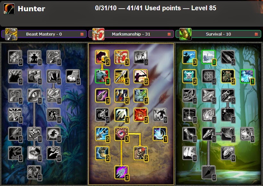Select the boot talent with rank 2

(x=102, y=153)
